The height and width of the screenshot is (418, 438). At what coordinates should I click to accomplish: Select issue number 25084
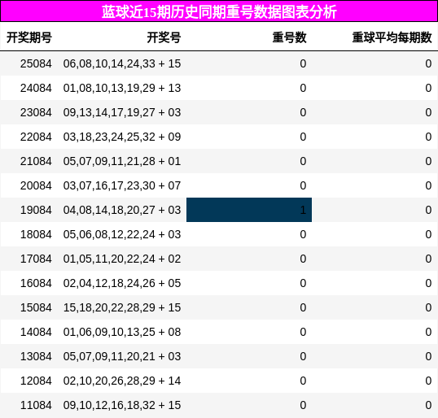[x=36, y=63]
